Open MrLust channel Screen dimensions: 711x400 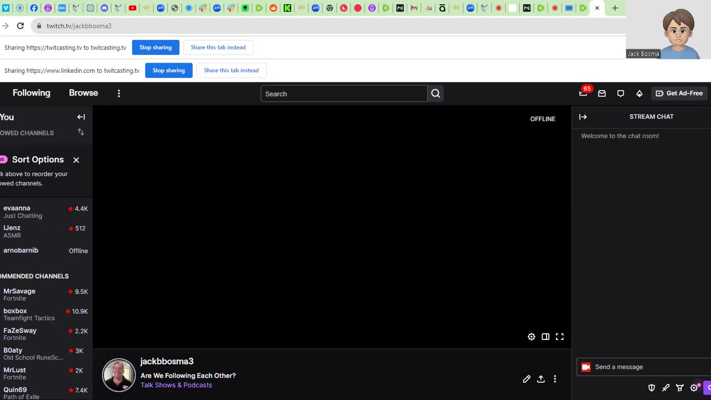(x=46, y=373)
